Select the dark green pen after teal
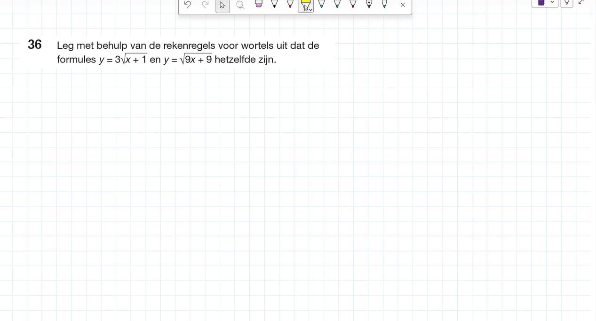The width and height of the screenshot is (596, 321). pos(337,4)
